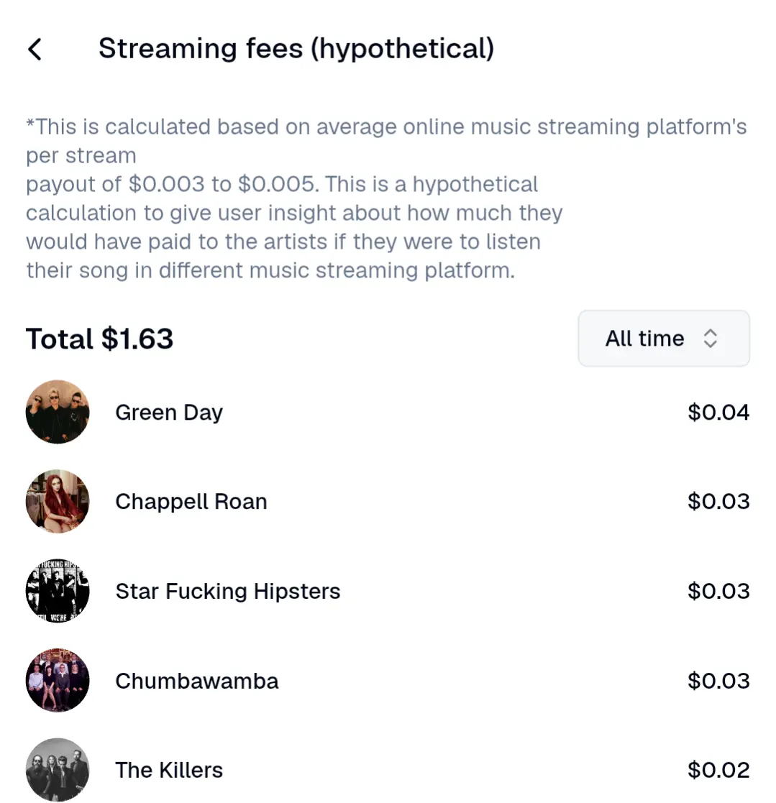Click Chappell Roan's artist avatar
This screenshot has width=776, height=803.
(x=58, y=502)
